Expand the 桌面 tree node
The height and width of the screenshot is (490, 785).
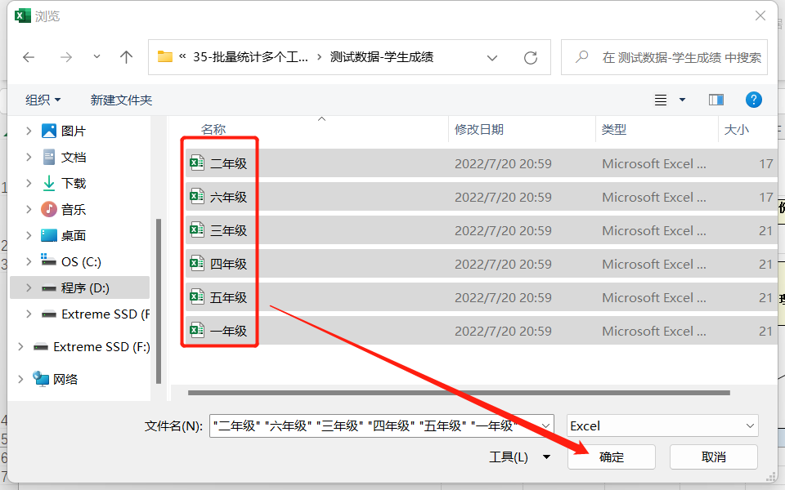tap(29, 235)
